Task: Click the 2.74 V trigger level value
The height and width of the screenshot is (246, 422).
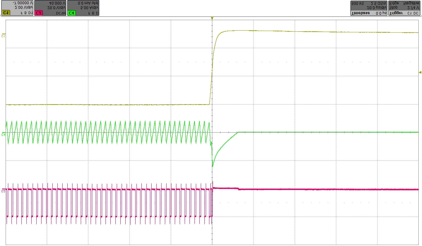Action: point(412,7)
